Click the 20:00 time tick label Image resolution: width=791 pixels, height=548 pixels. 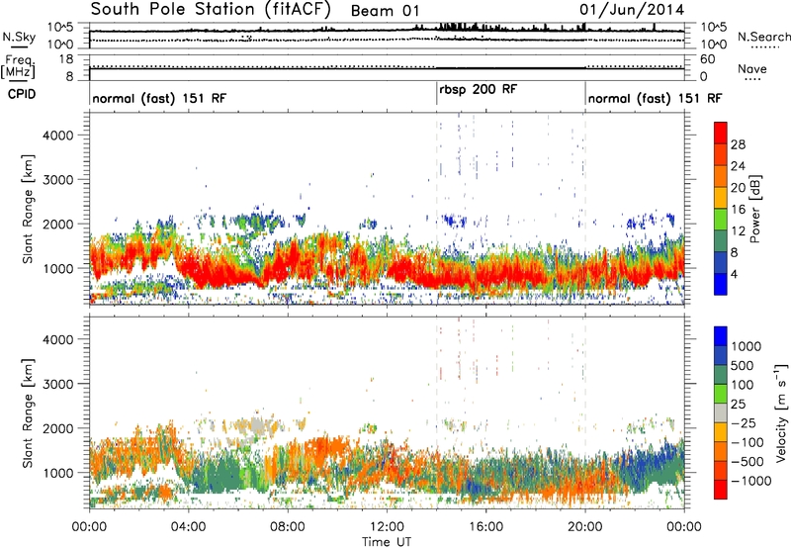point(584,527)
